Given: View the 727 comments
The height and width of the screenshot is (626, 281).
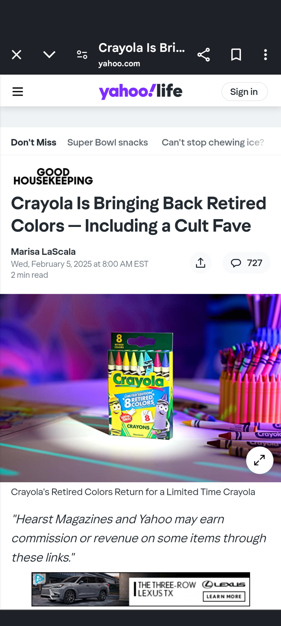Looking at the screenshot, I should [x=247, y=263].
